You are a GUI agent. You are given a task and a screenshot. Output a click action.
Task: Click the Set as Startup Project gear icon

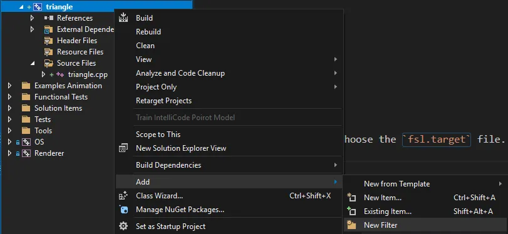click(123, 226)
